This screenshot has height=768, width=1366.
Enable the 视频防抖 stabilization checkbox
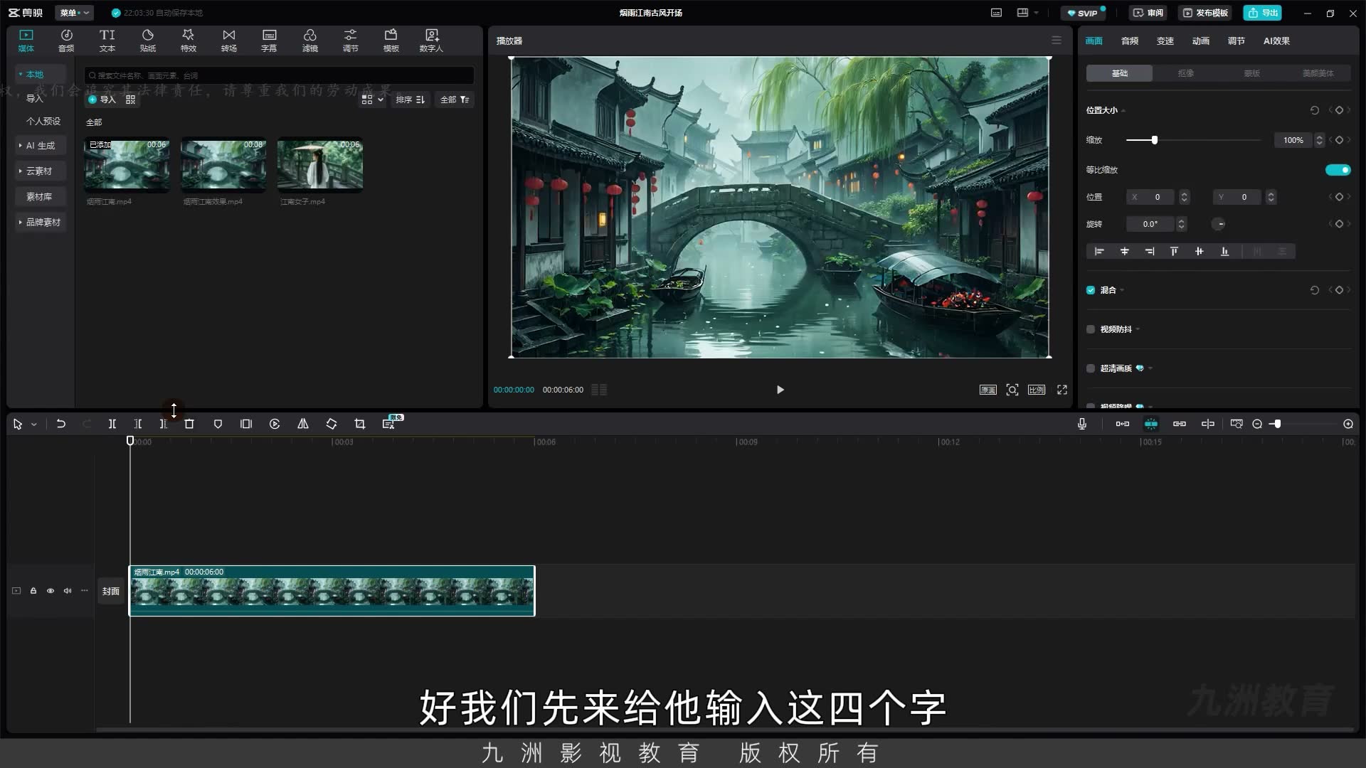[1091, 329]
